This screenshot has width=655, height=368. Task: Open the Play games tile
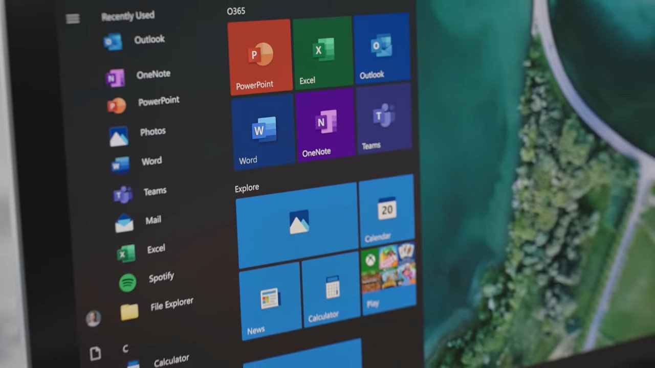coord(389,278)
